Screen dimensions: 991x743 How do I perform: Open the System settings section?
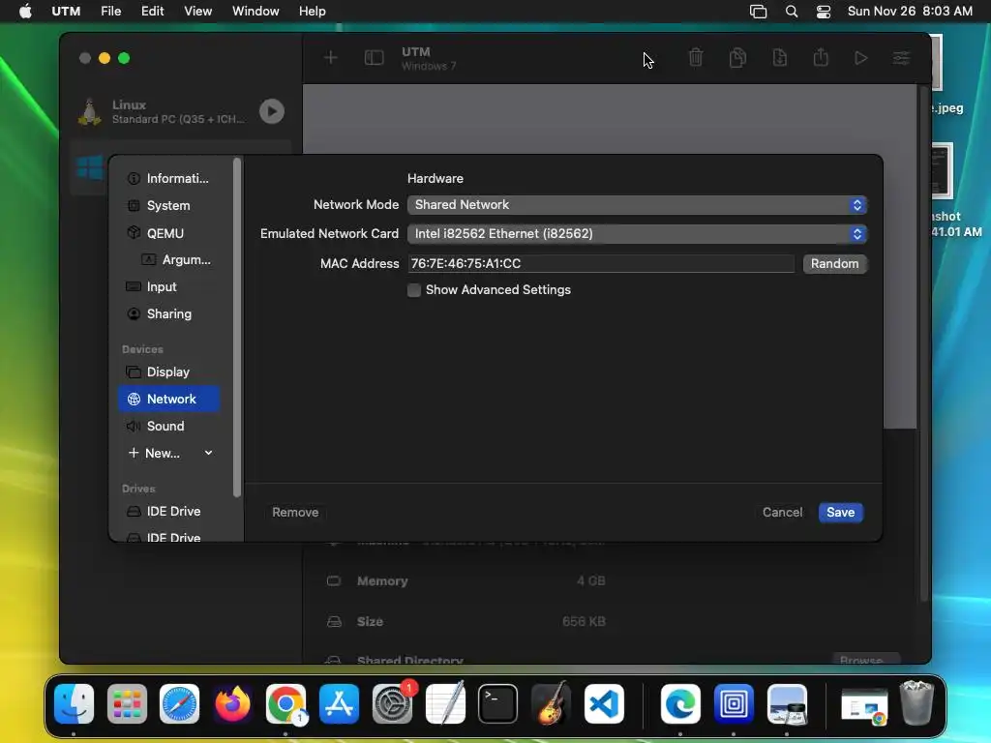(x=168, y=205)
